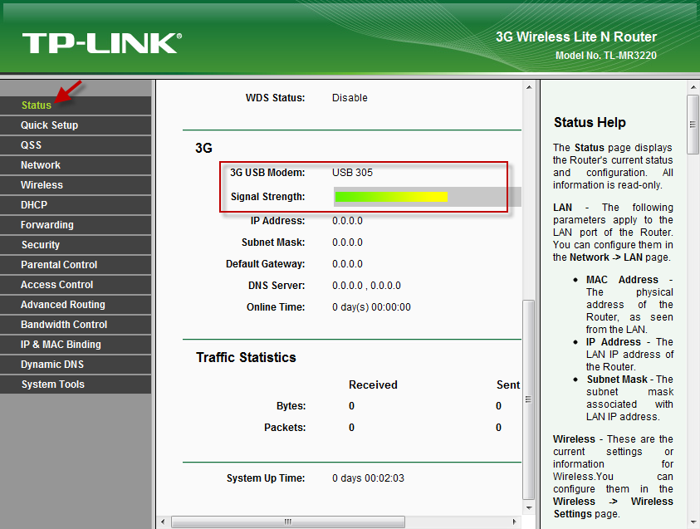Click the Subnet Mask value
The height and width of the screenshot is (529, 700).
click(x=347, y=242)
